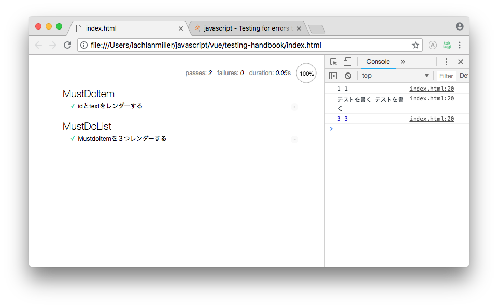Open the user profile icon
Image resolution: width=498 pixels, height=308 pixels.
(x=460, y=26)
